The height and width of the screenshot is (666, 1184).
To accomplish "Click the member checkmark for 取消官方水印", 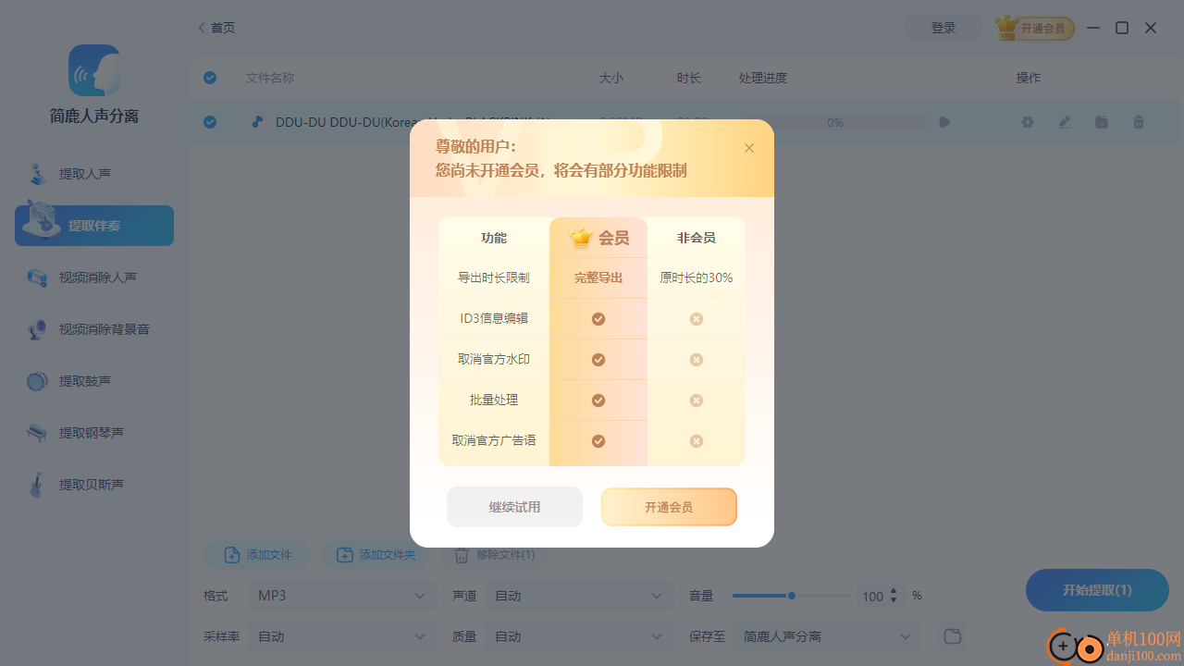I will [x=598, y=360].
